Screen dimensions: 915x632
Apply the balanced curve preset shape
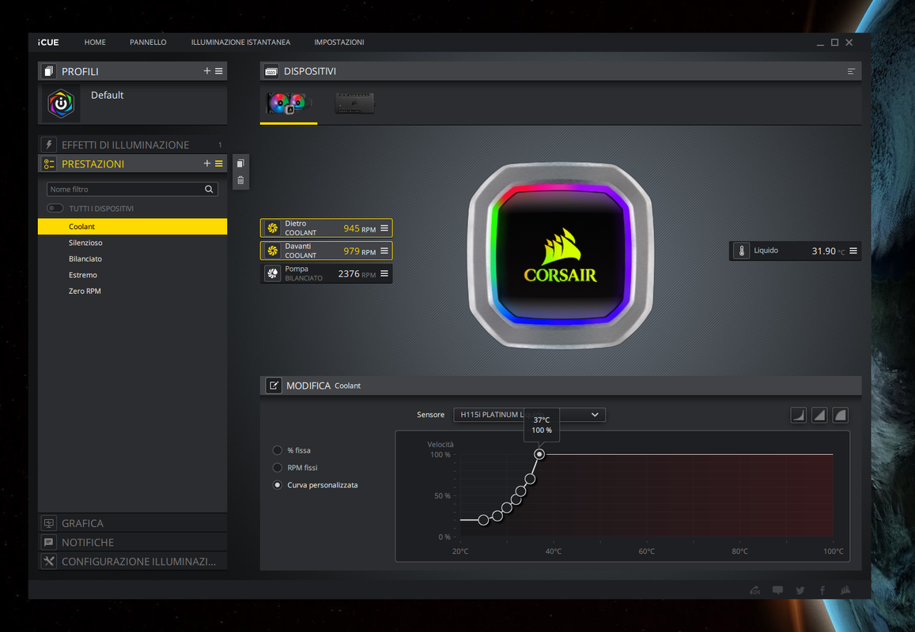click(x=819, y=415)
